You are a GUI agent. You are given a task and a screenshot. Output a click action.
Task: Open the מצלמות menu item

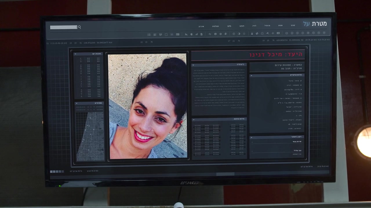click(x=215, y=26)
